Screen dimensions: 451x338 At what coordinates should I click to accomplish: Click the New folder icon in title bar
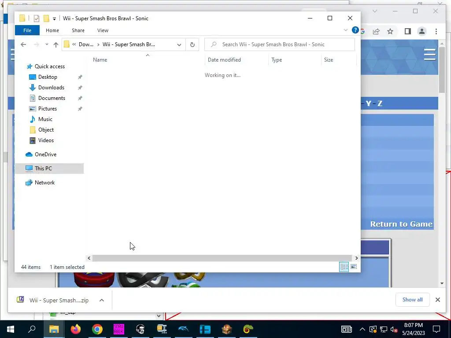pyautogui.click(x=46, y=18)
